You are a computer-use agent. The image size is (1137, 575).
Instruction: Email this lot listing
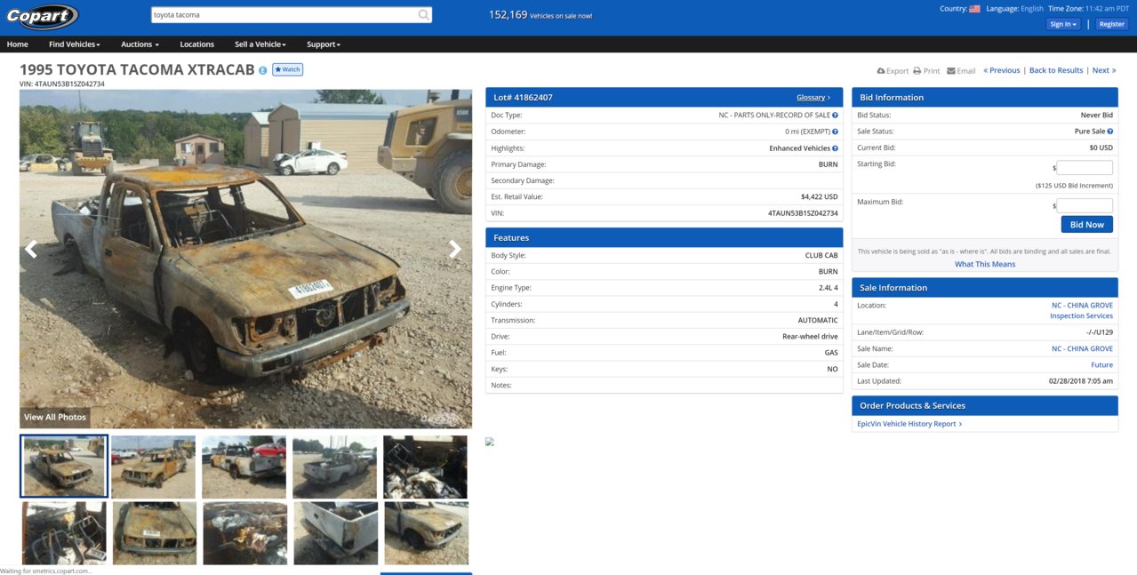[x=961, y=70]
